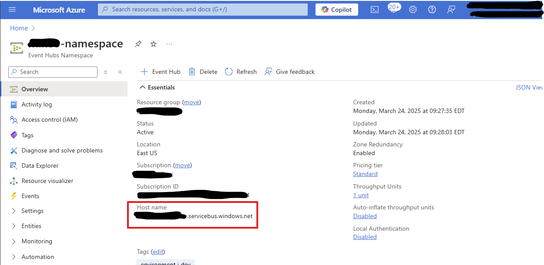Select Overview in sidebar
The height and width of the screenshot is (265, 544).
tap(64, 89)
